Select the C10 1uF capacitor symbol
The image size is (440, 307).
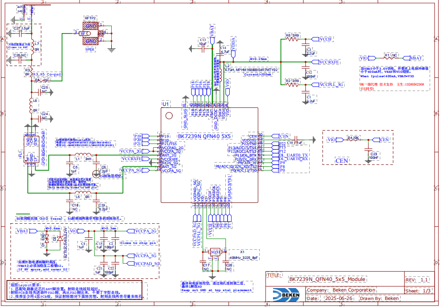pyautogui.click(x=297, y=139)
